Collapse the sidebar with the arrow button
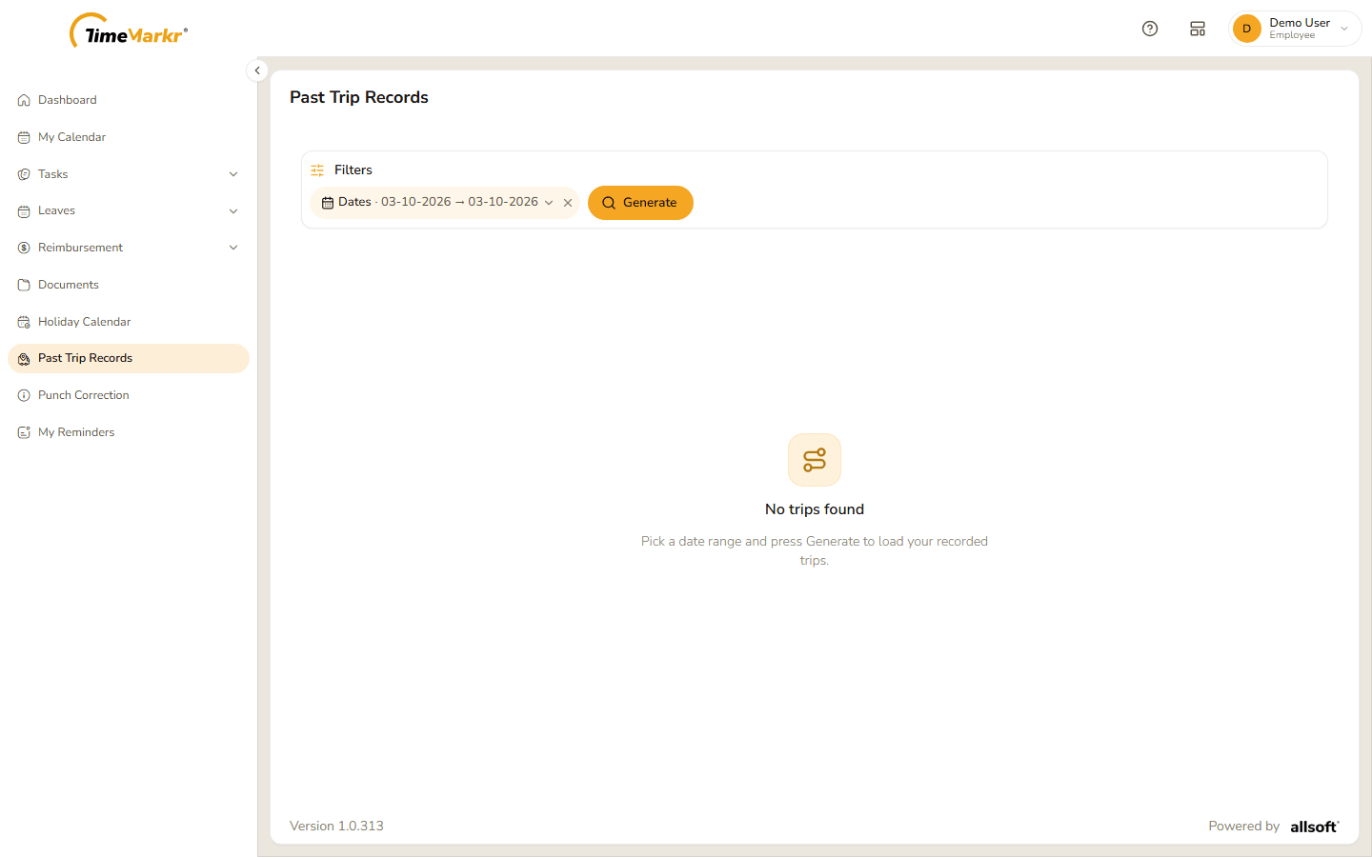 [x=257, y=70]
